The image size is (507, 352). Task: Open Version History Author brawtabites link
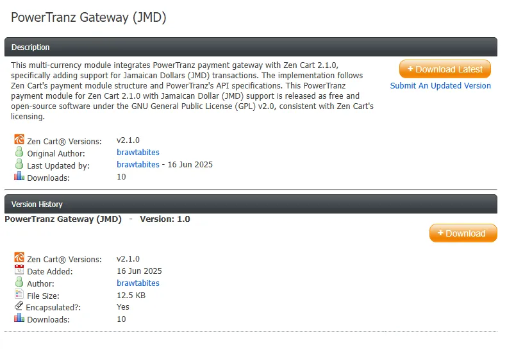tap(138, 283)
